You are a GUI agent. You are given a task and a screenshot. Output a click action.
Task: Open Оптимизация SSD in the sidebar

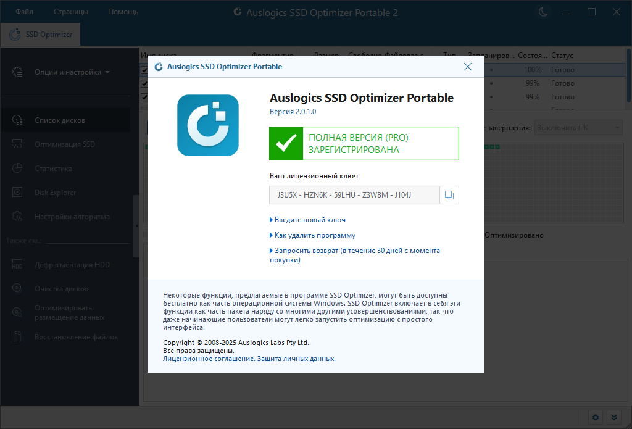[65, 144]
